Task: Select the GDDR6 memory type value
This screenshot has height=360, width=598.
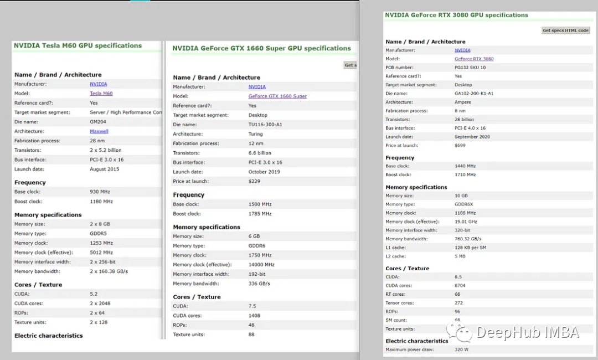Action: click(257, 246)
